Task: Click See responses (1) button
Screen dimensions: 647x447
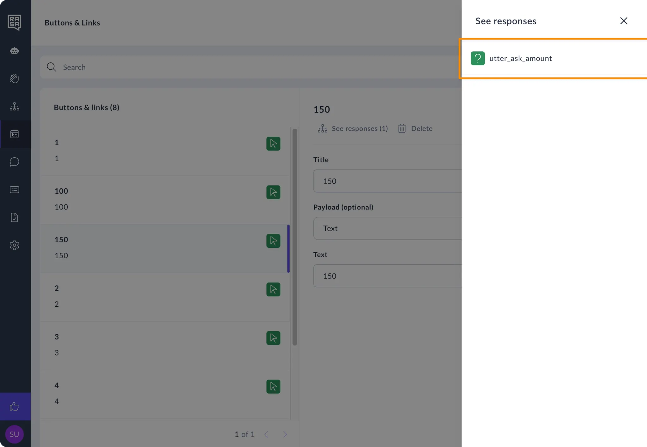Action: pyautogui.click(x=353, y=128)
